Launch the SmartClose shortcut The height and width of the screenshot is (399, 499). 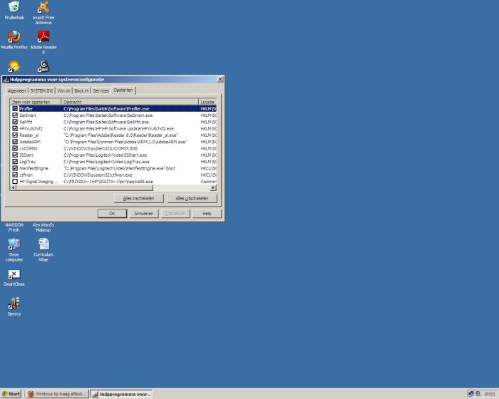[x=14, y=274]
